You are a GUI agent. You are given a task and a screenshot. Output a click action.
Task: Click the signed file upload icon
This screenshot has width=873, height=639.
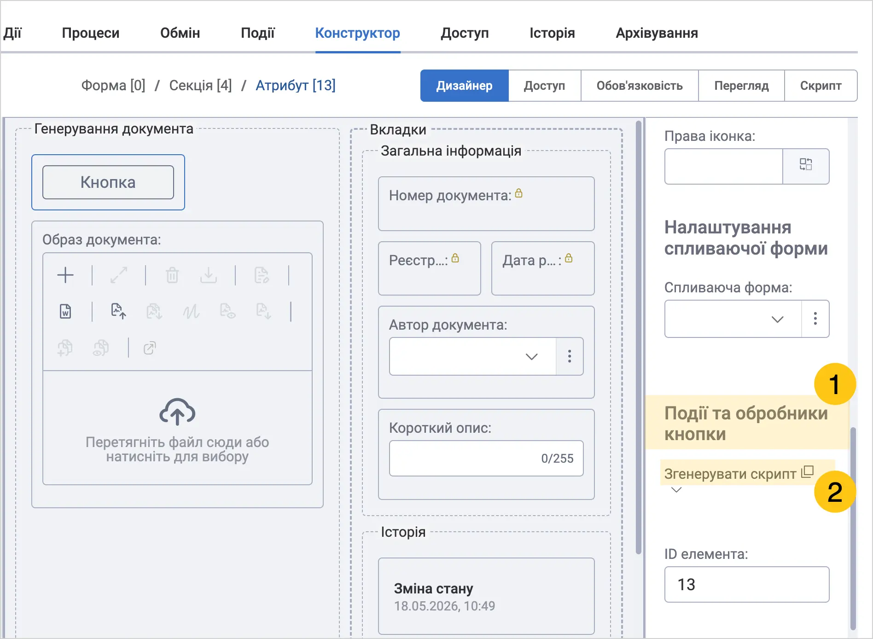pos(118,312)
